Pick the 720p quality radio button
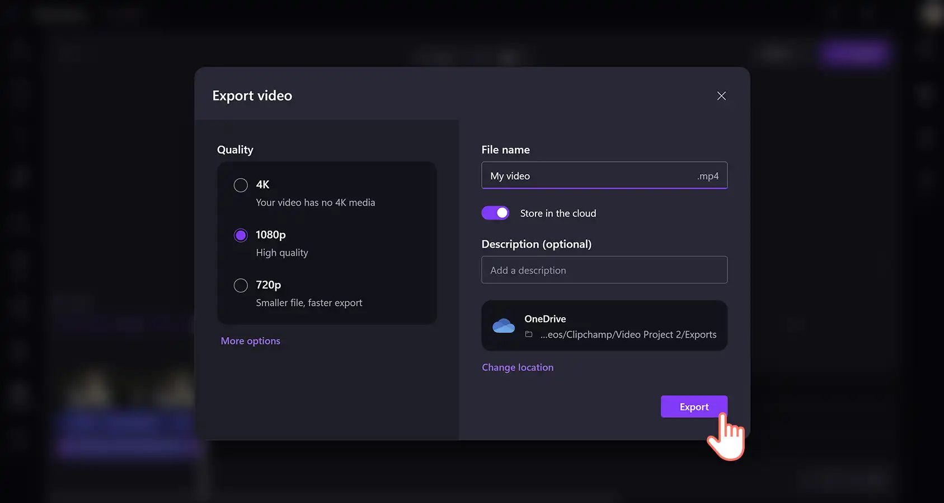The width and height of the screenshot is (944, 503). point(241,285)
